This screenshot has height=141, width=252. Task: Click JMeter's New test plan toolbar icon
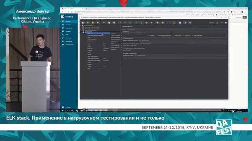coord(83,23)
